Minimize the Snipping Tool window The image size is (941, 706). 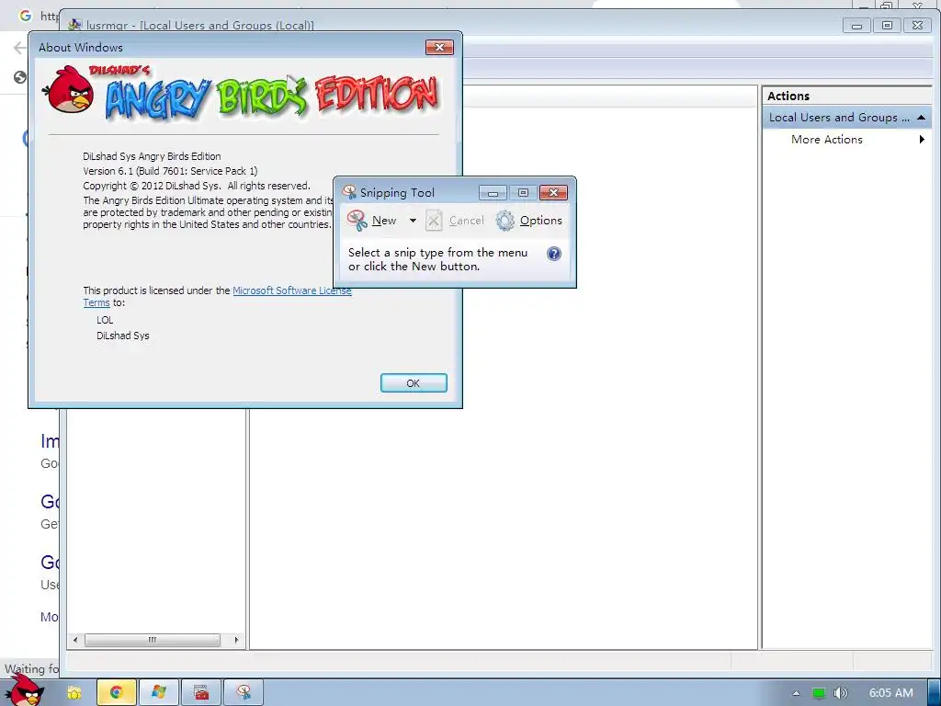coord(493,193)
